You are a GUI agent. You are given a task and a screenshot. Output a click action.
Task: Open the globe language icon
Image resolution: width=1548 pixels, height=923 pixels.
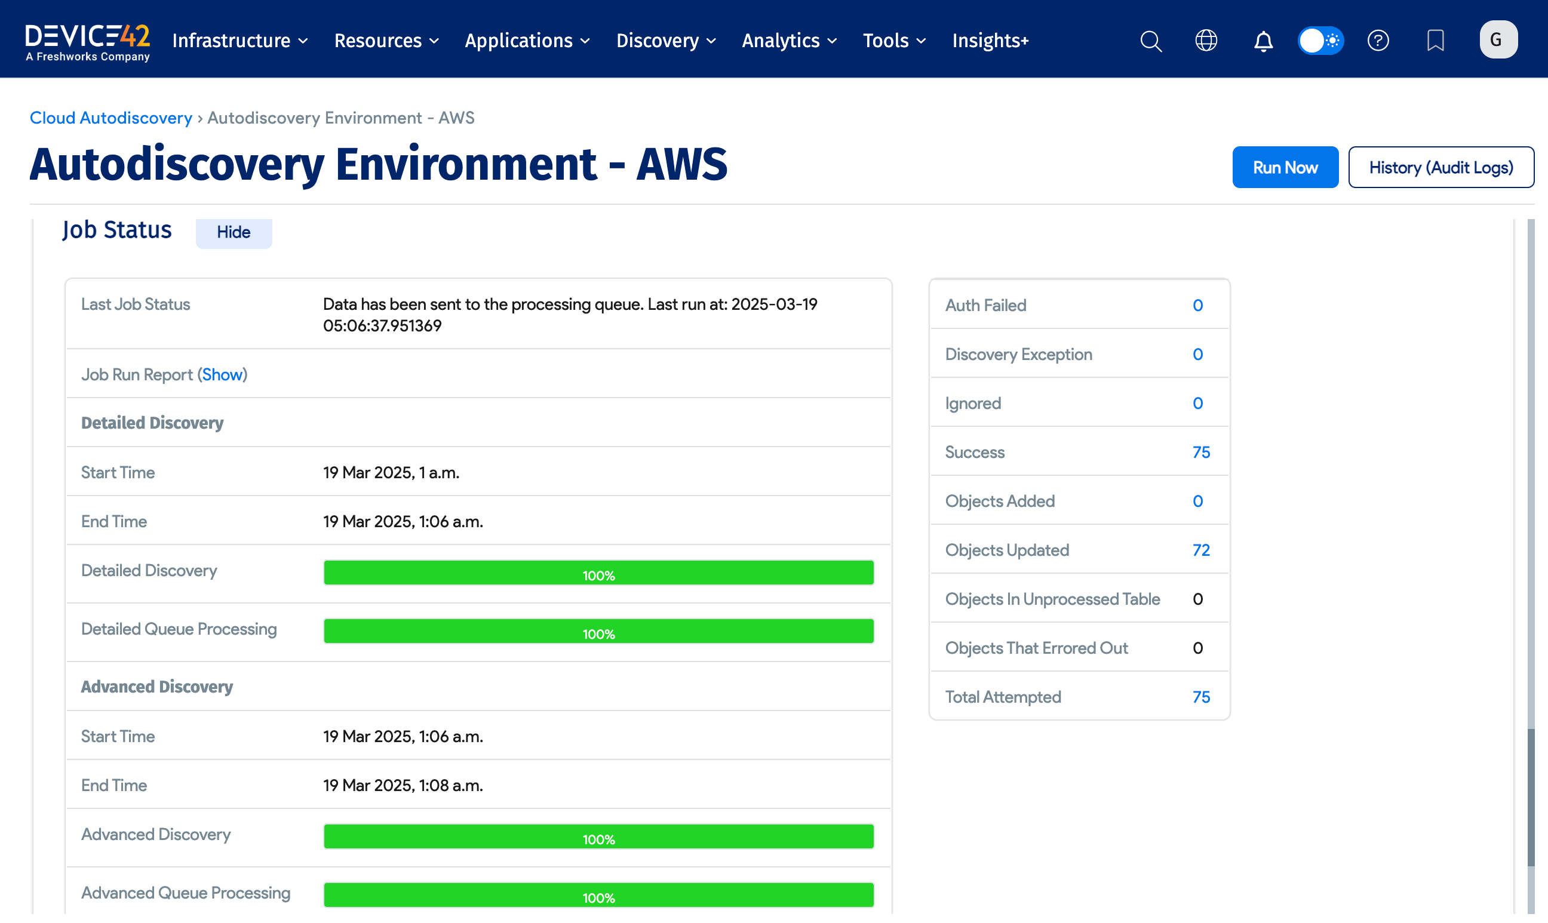pyautogui.click(x=1206, y=41)
